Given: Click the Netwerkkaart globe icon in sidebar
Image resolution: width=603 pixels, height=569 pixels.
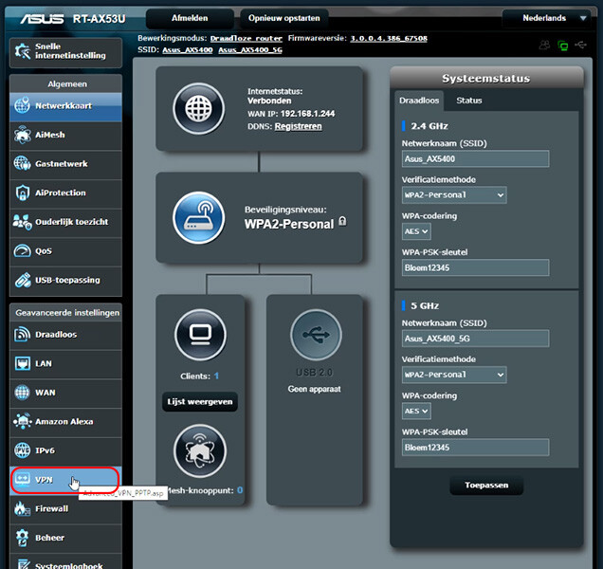Looking at the screenshot, I should tap(22, 105).
